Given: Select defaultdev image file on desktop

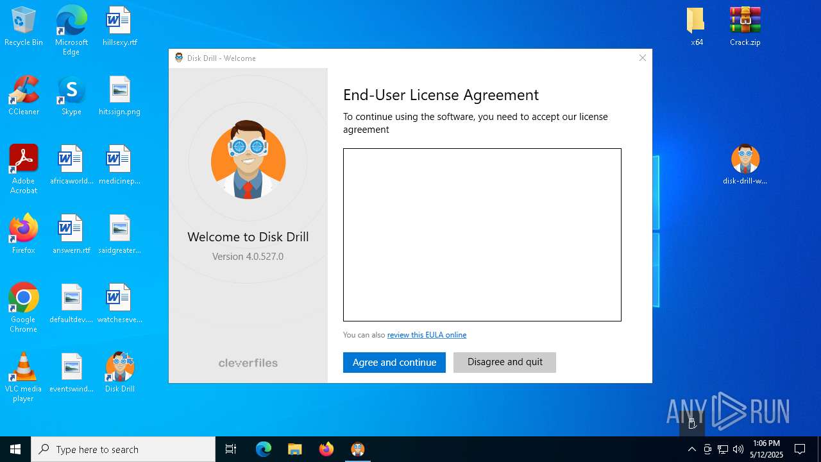Looking at the screenshot, I should point(71,304).
